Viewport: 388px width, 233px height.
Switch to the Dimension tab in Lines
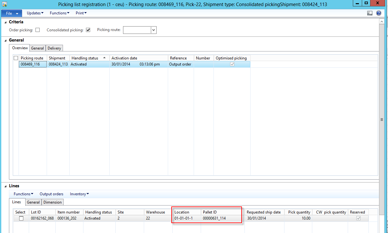[53, 202]
